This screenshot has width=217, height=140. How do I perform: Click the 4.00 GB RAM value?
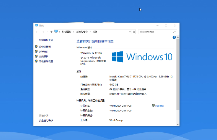coord(114,85)
